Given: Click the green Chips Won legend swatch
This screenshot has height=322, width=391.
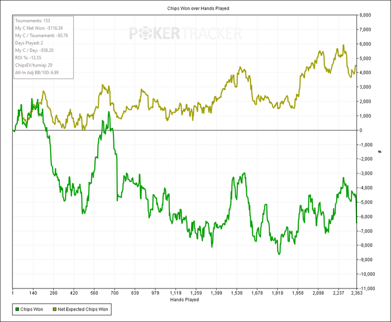Looking at the screenshot, I should pos(17,309).
